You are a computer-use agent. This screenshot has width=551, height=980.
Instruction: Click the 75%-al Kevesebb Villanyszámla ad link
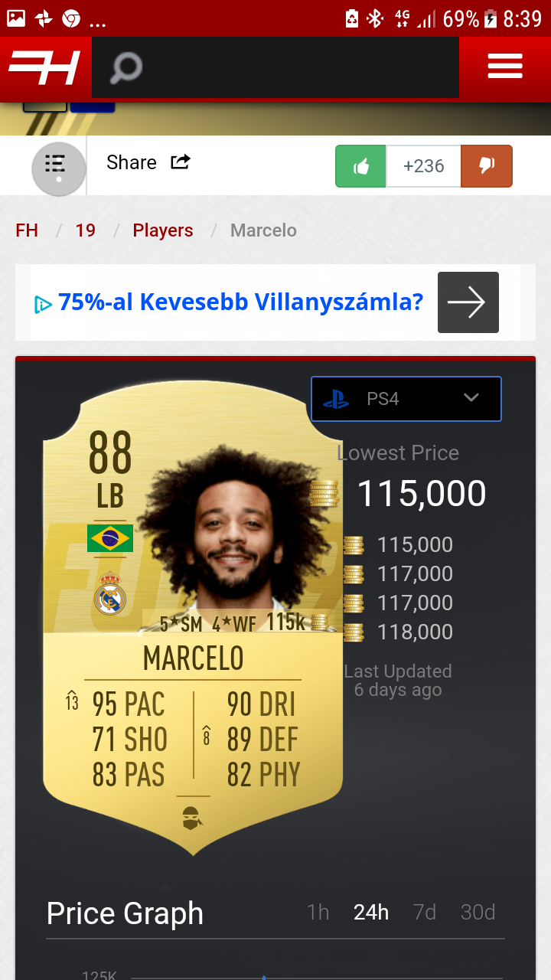(x=240, y=302)
